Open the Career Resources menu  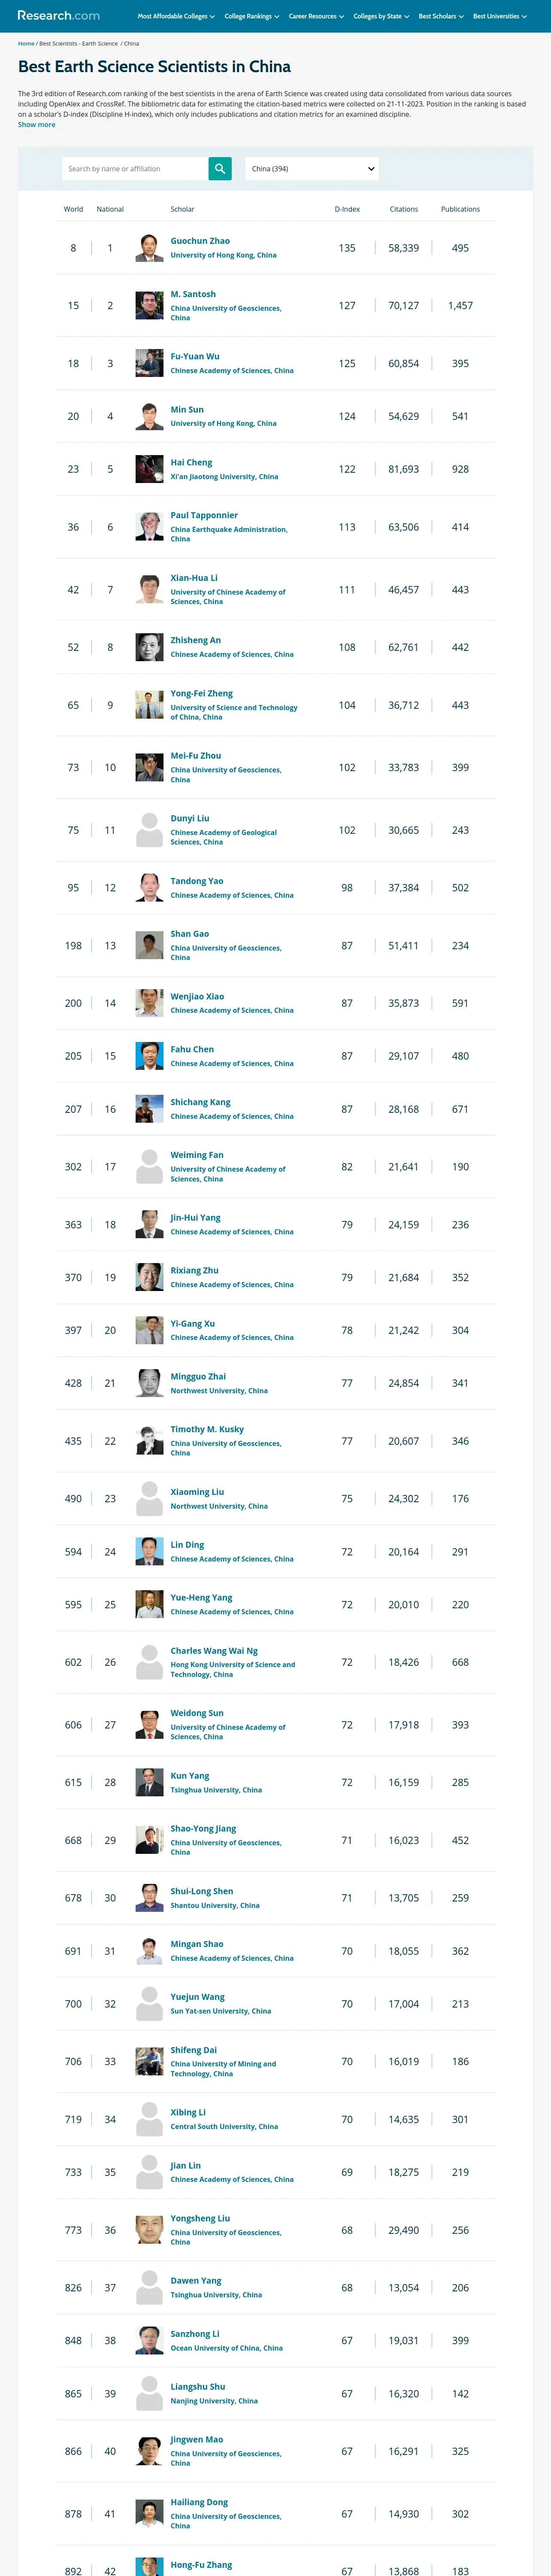tap(316, 16)
